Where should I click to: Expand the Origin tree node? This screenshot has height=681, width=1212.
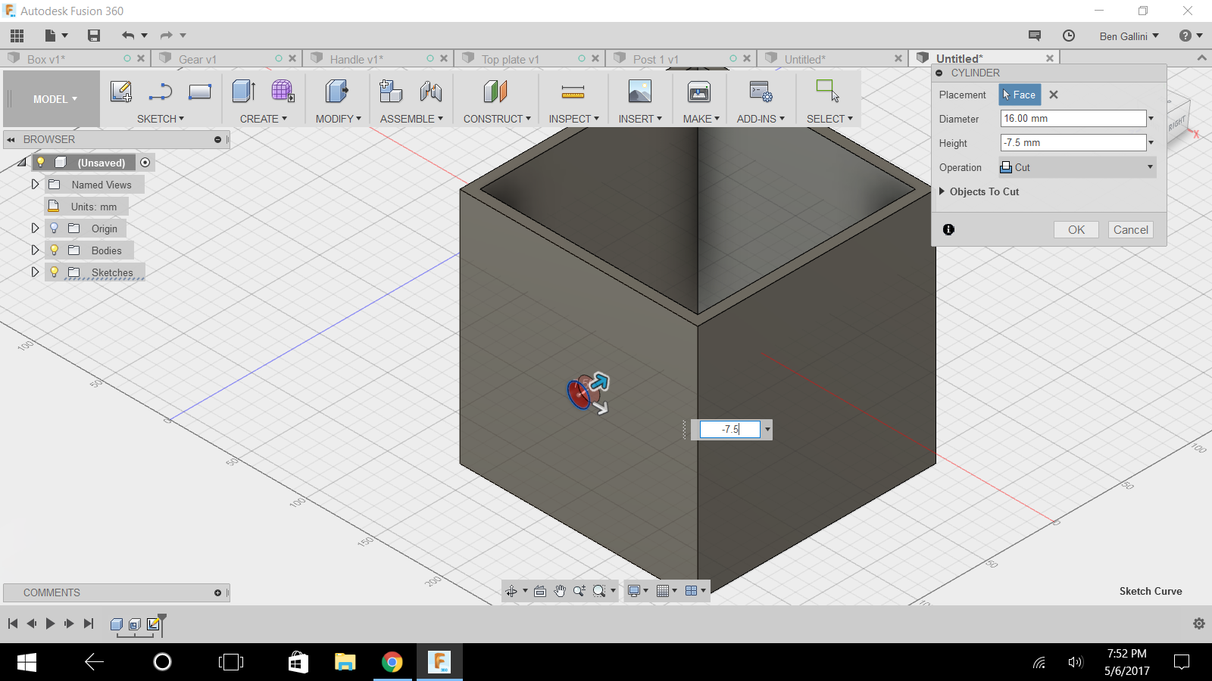pyautogui.click(x=35, y=228)
